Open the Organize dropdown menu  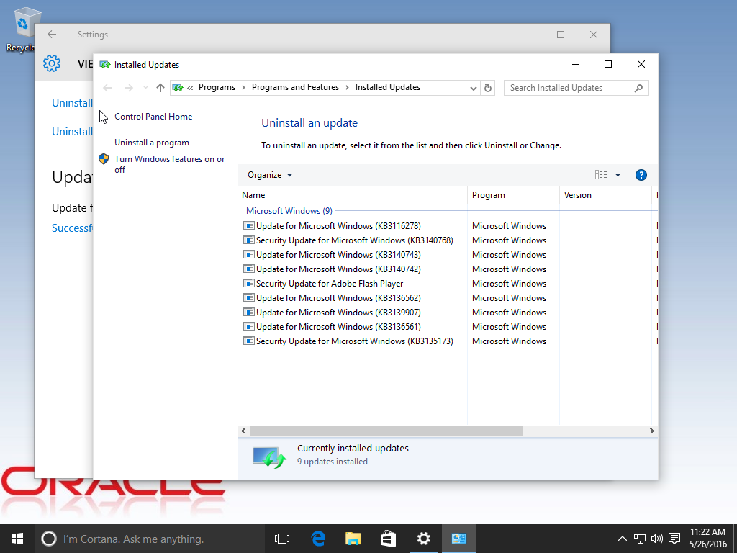(270, 175)
